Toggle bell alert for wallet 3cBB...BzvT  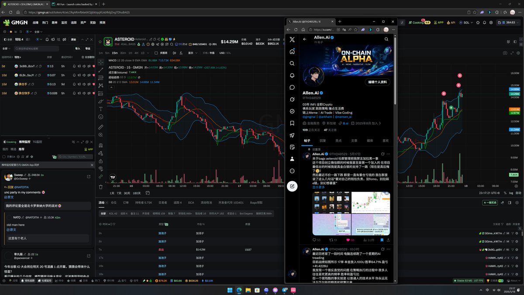coord(74,66)
